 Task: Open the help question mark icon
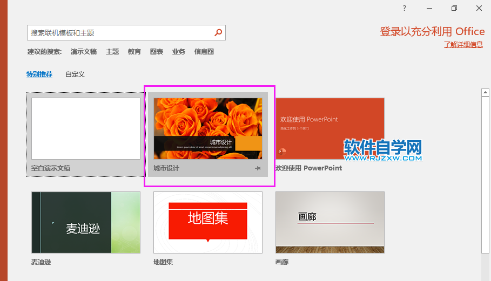(404, 8)
